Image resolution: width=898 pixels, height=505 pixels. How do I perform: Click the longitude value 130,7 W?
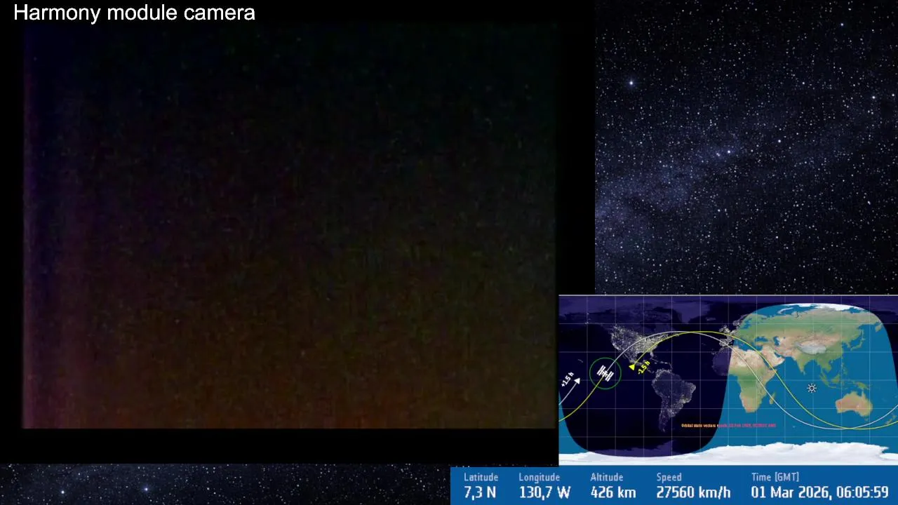[544, 492]
